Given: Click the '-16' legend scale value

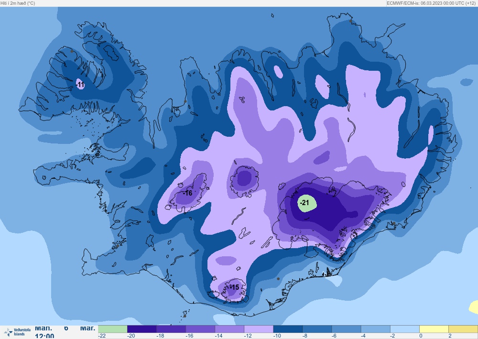Looking at the screenshot, I should coord(190,336).
